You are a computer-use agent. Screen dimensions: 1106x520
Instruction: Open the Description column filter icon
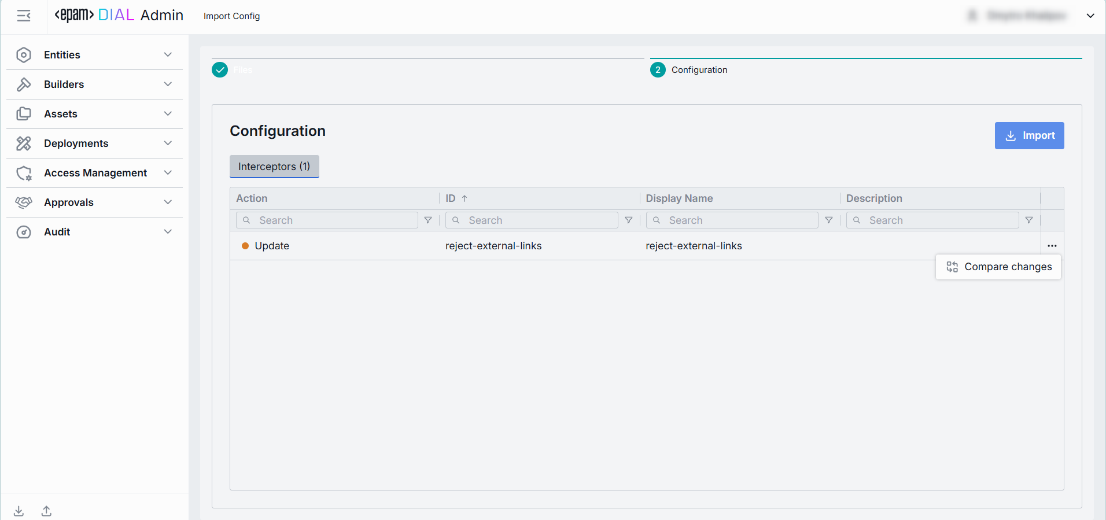tap(1029, 220)
